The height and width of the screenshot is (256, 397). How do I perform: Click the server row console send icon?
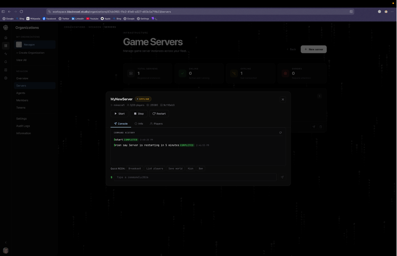point(314,127)
